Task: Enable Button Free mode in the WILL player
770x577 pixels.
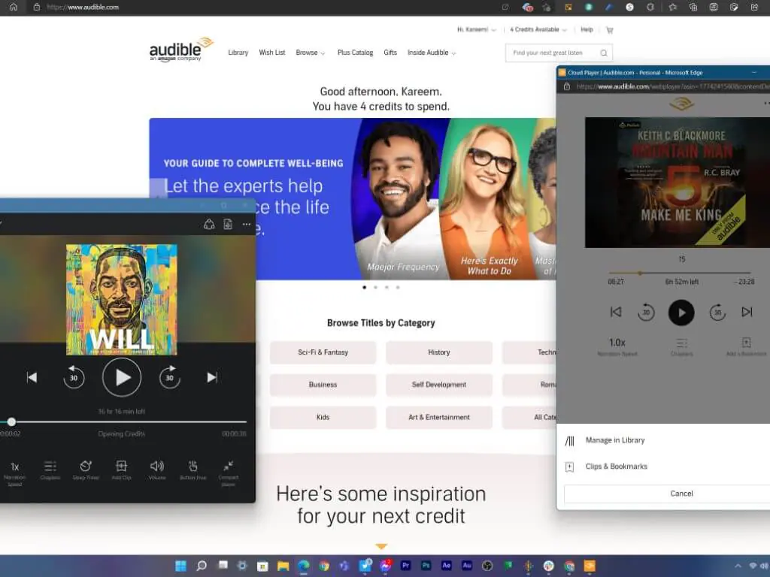Action: click(193, 470)
